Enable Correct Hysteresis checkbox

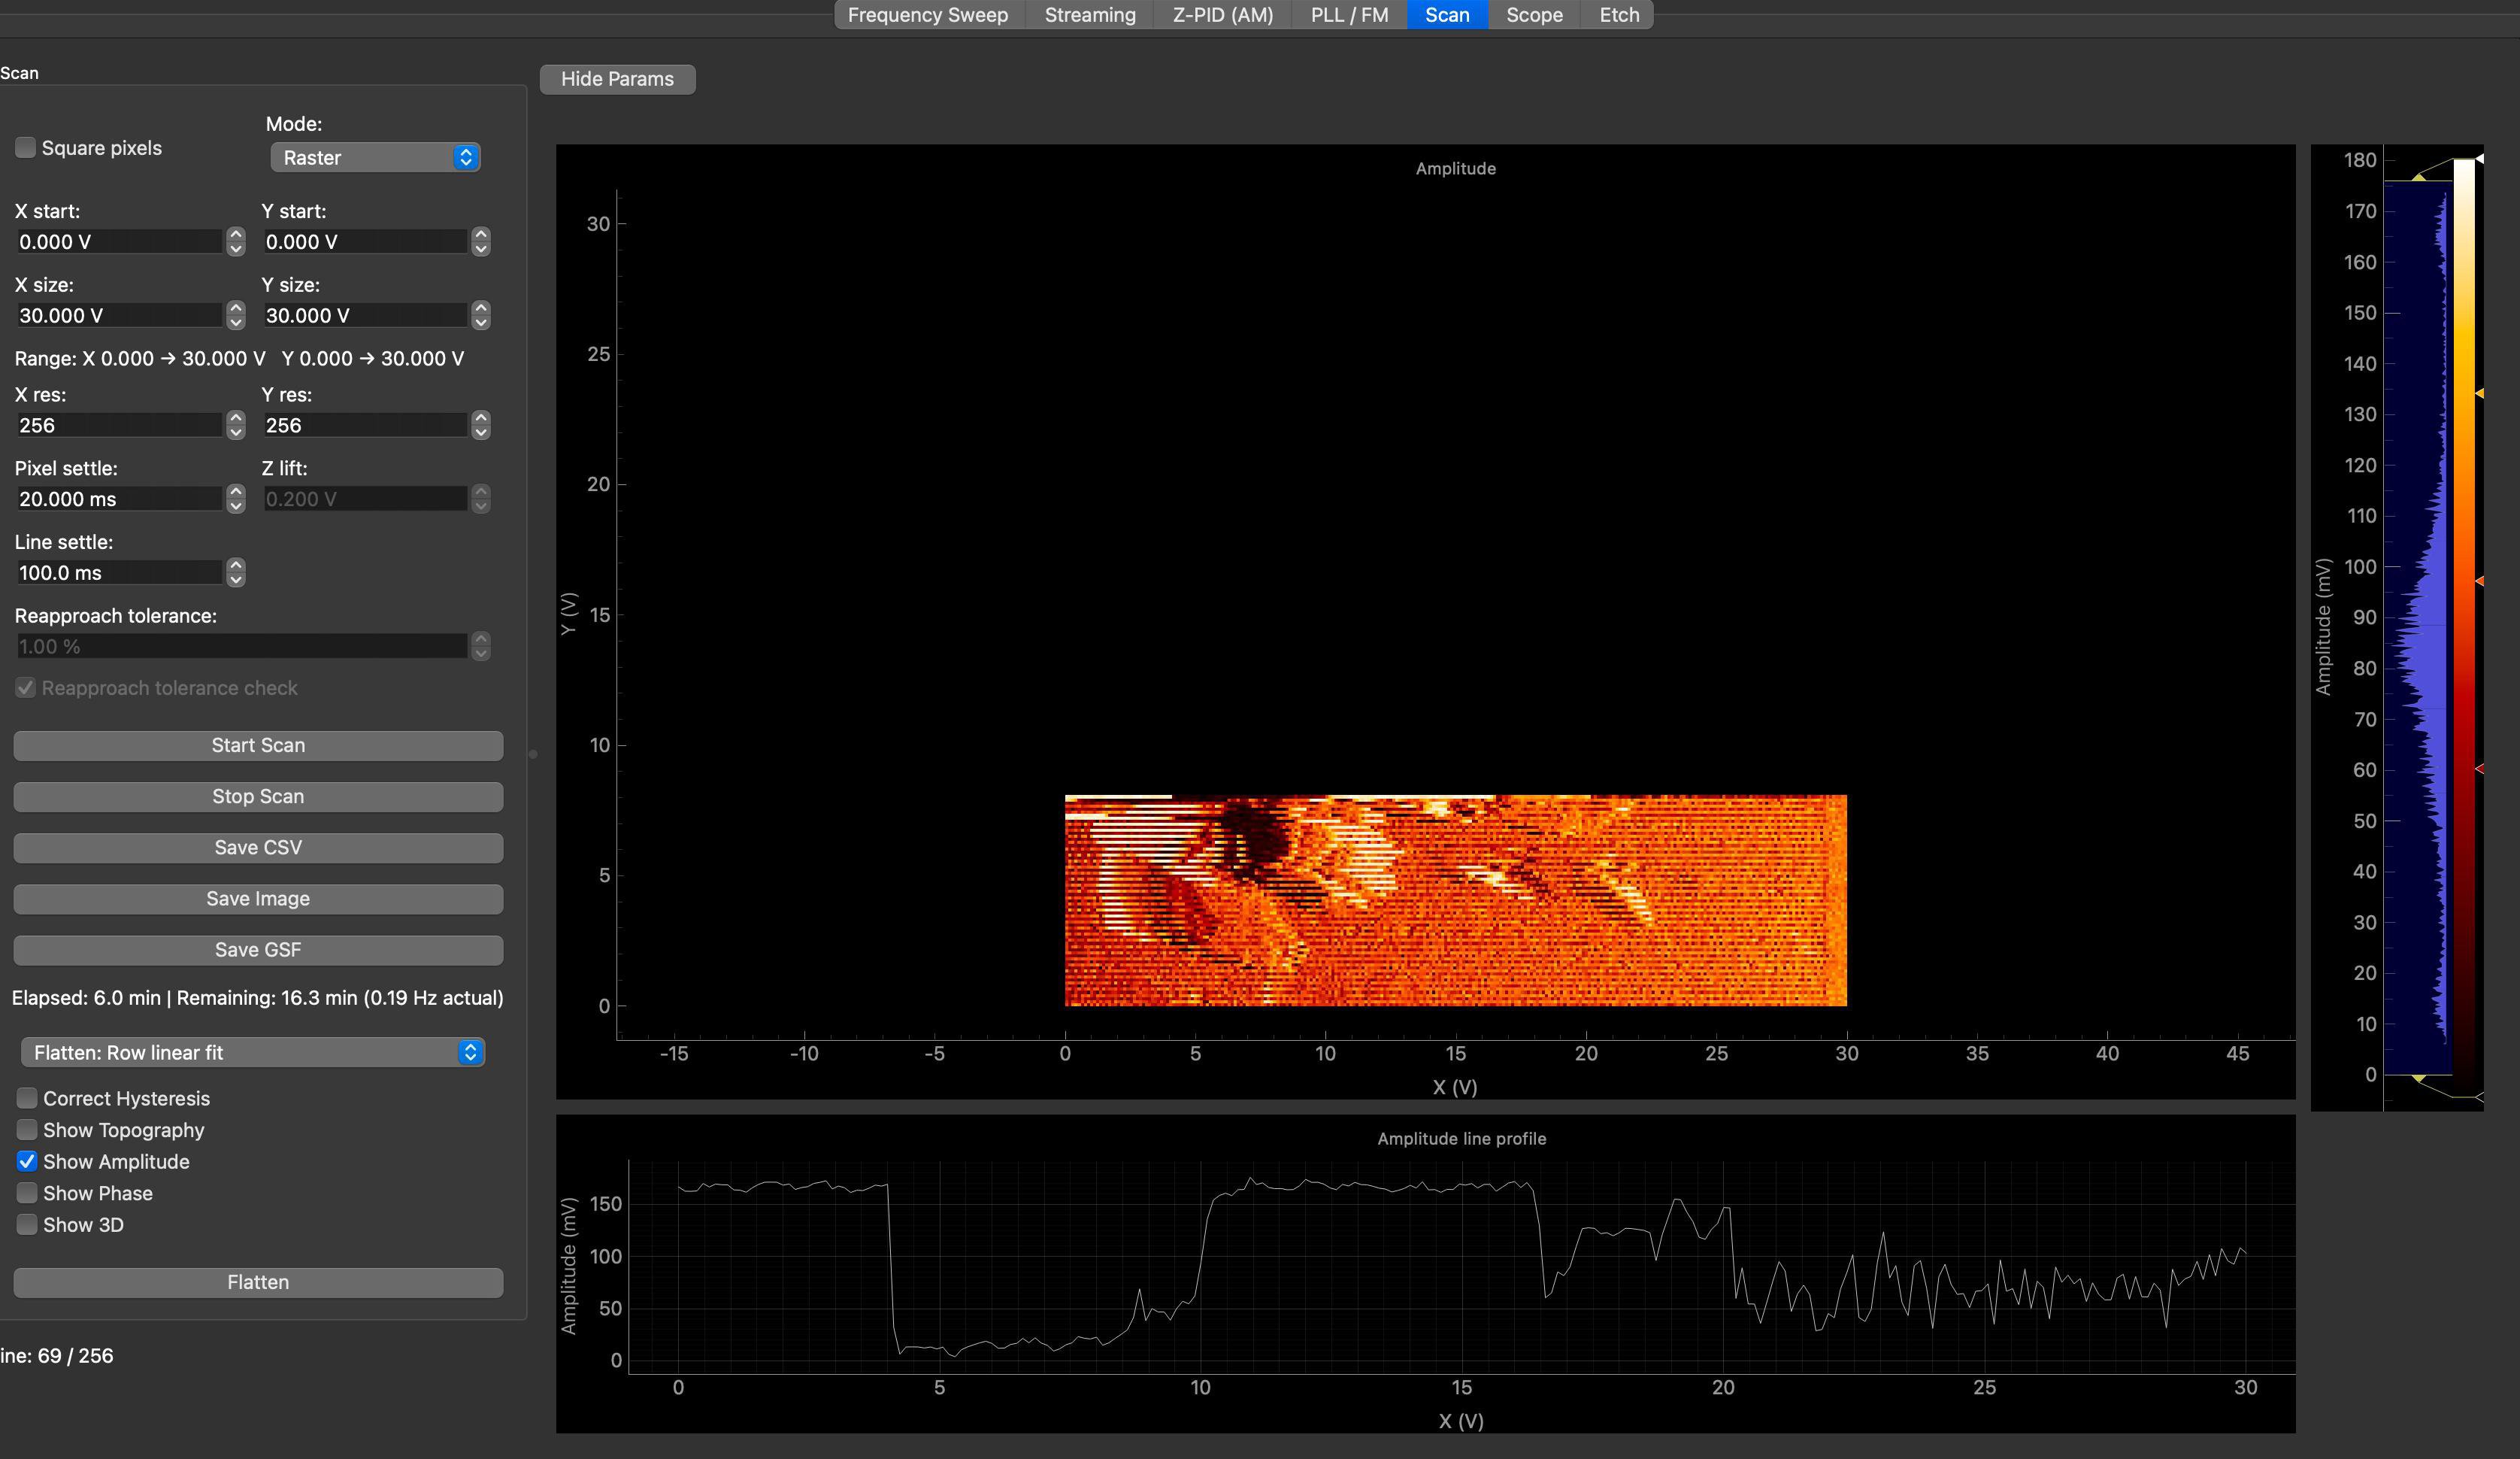27,1098
